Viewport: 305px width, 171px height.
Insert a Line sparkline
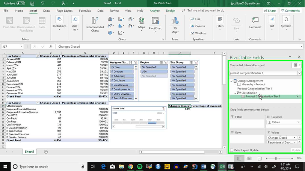pos(195,19)
